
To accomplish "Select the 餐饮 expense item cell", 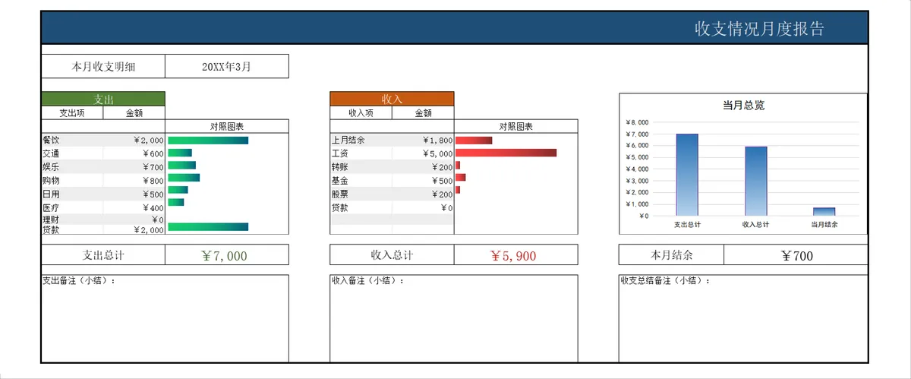I will click(72, 140).
